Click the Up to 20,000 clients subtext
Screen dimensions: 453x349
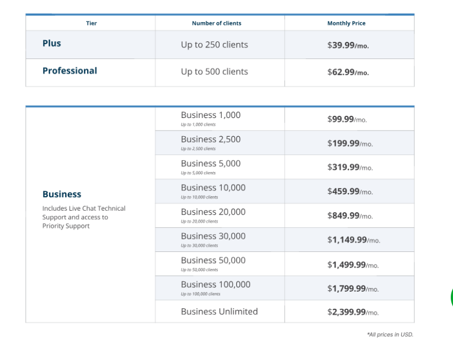(x=199, y=222)
